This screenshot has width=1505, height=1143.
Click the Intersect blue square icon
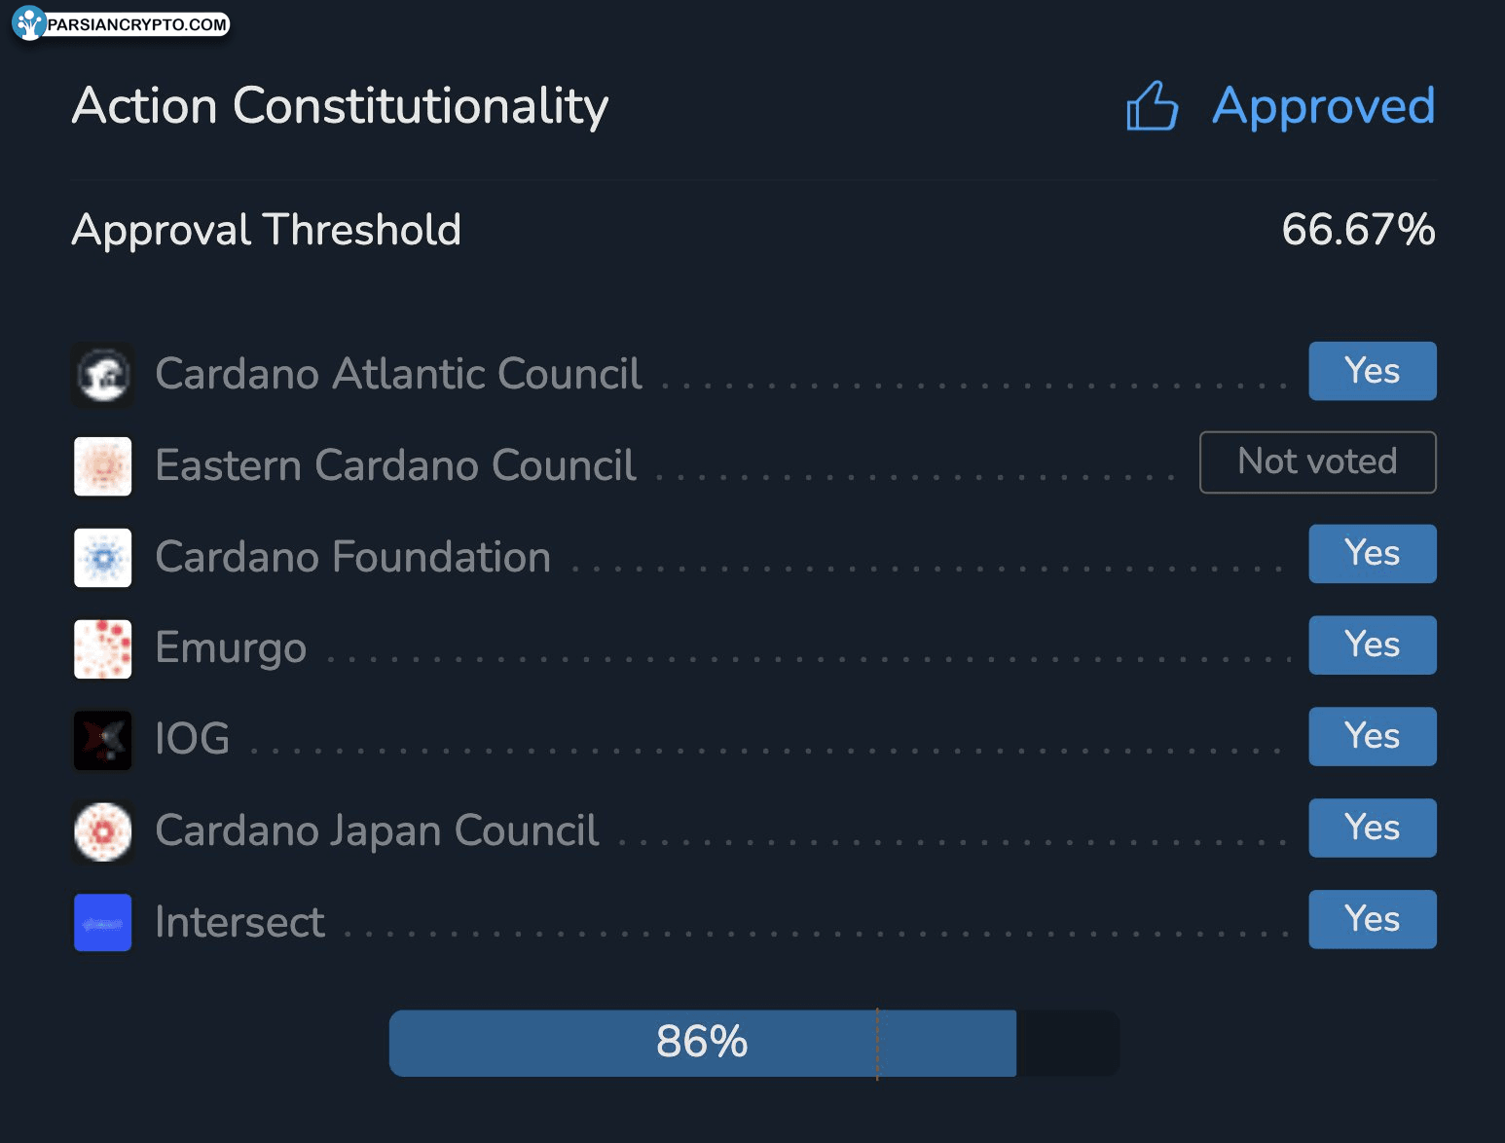click(103, 923)
